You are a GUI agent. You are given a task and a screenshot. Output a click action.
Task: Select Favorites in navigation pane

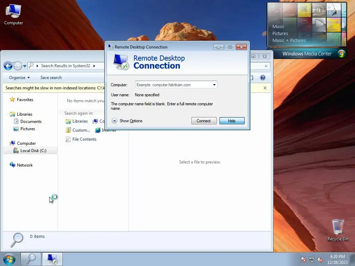click(21, 99)
